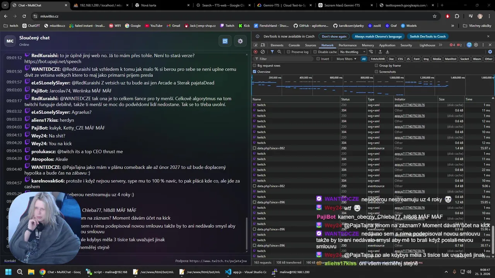Enable Group by frame checkbox
Viewport: 495px width, 278px height.
pos(376,66)
